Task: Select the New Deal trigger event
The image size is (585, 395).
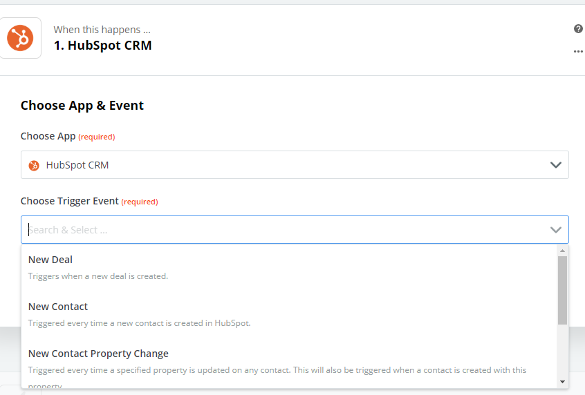Action: point(289,267)
